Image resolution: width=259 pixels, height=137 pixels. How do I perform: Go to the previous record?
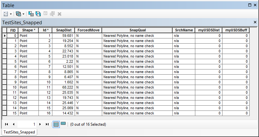click(14, 124)
